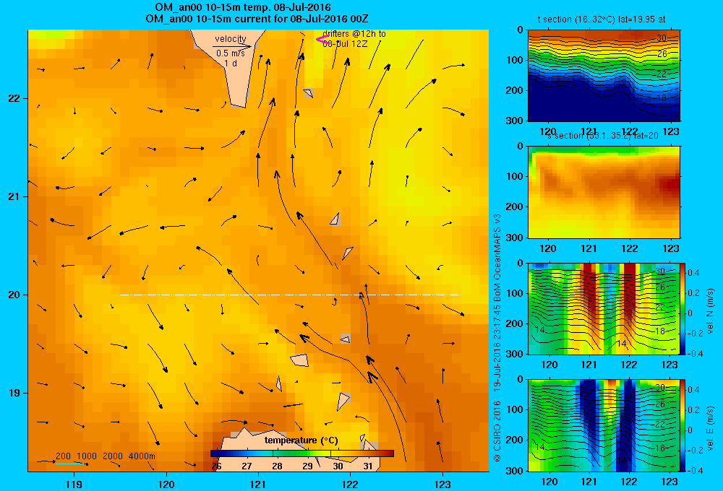Click the "t section (16..32°C) lat=19.95" title

pos(596,19)
